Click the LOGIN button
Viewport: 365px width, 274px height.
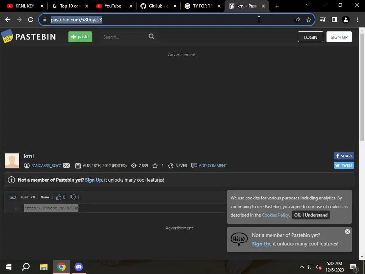[310, 37]
